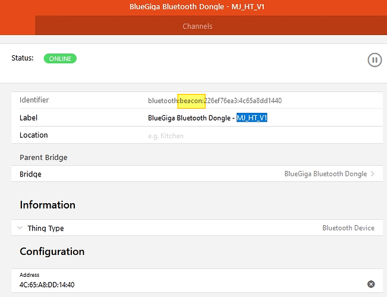Clear the Address field with the X icon
The height and width of the screenshot is (297, 387).
coord(371,284)
